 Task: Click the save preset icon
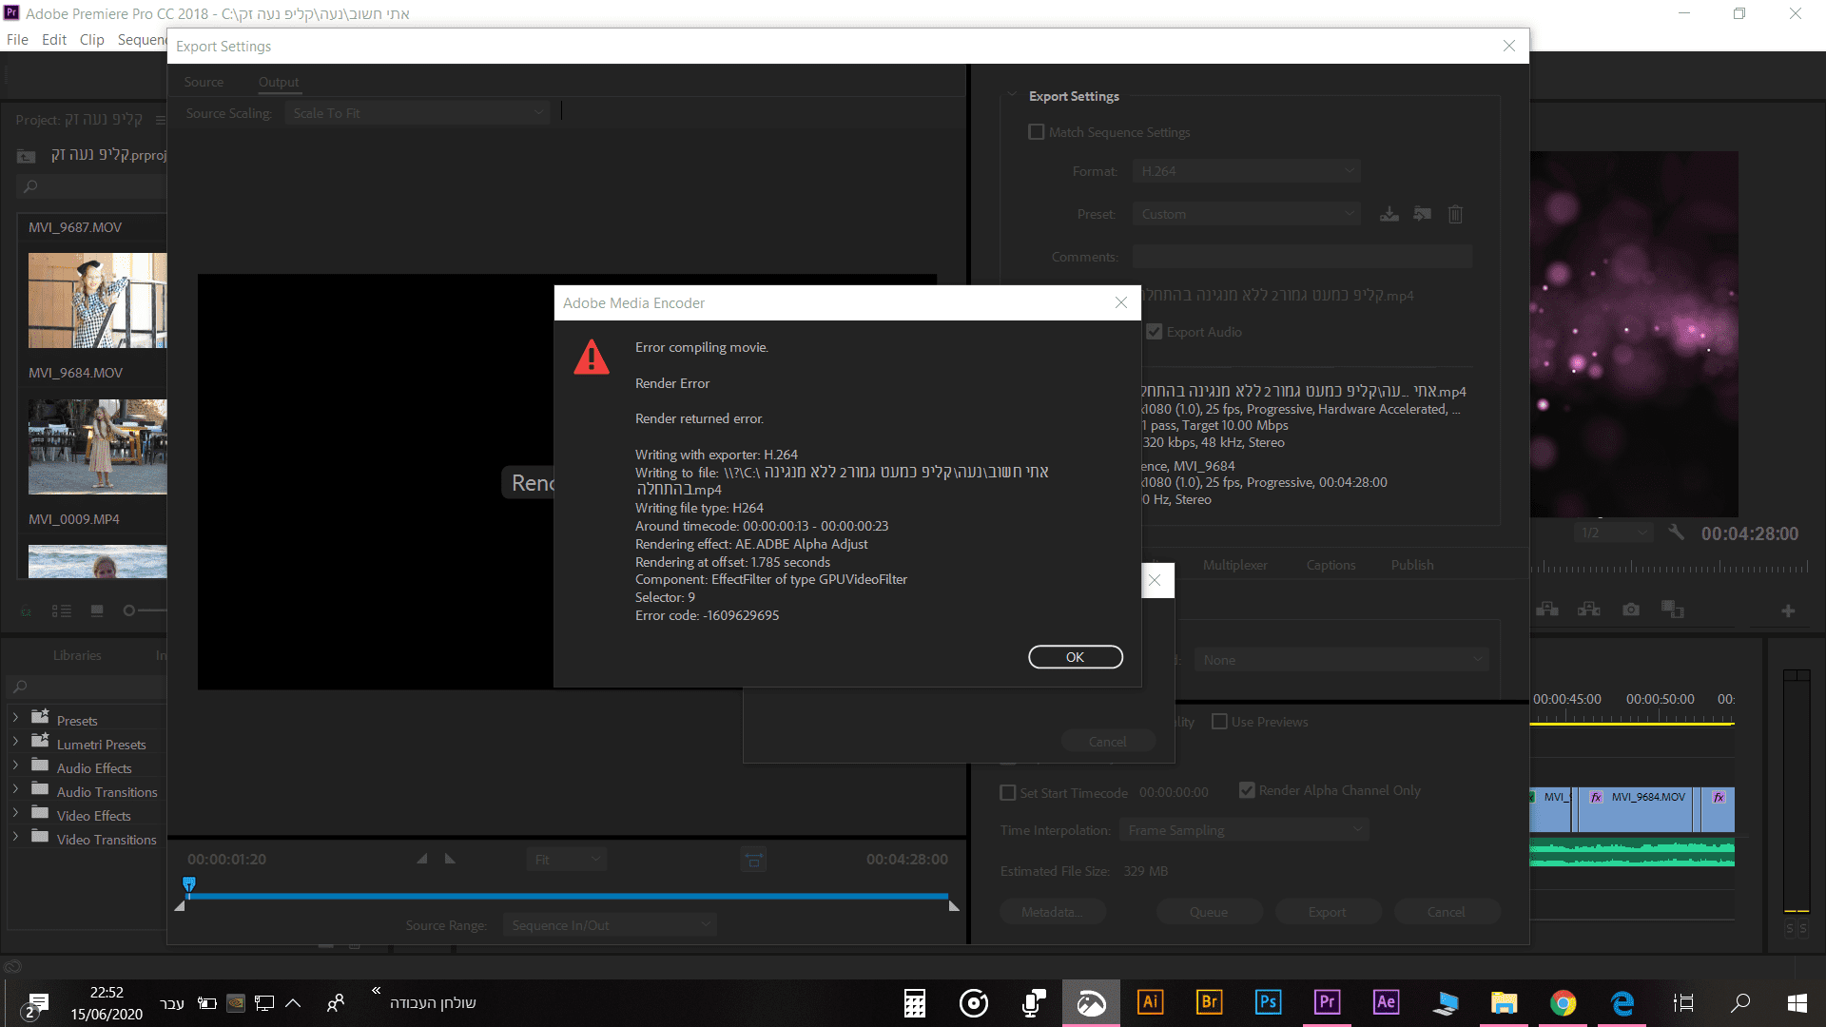pyautogui.click(x=1389, y=214)
